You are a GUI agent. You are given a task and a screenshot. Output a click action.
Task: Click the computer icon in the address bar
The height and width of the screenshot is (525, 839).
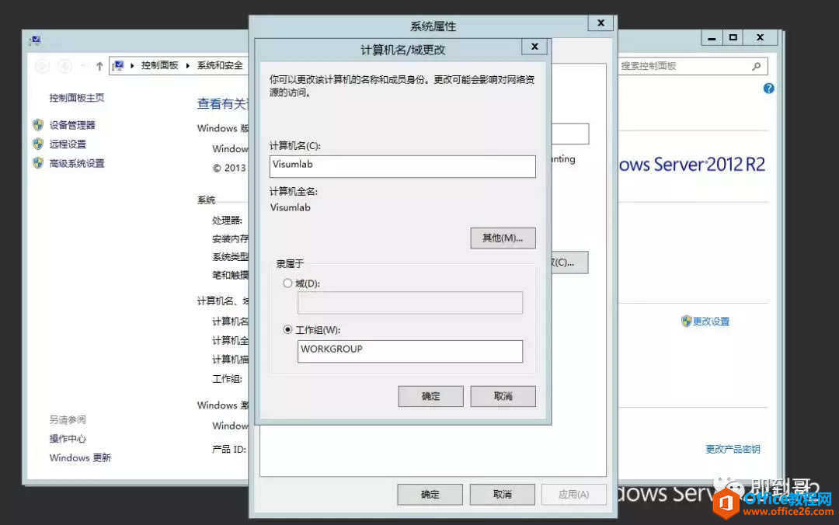coord(118,65)
